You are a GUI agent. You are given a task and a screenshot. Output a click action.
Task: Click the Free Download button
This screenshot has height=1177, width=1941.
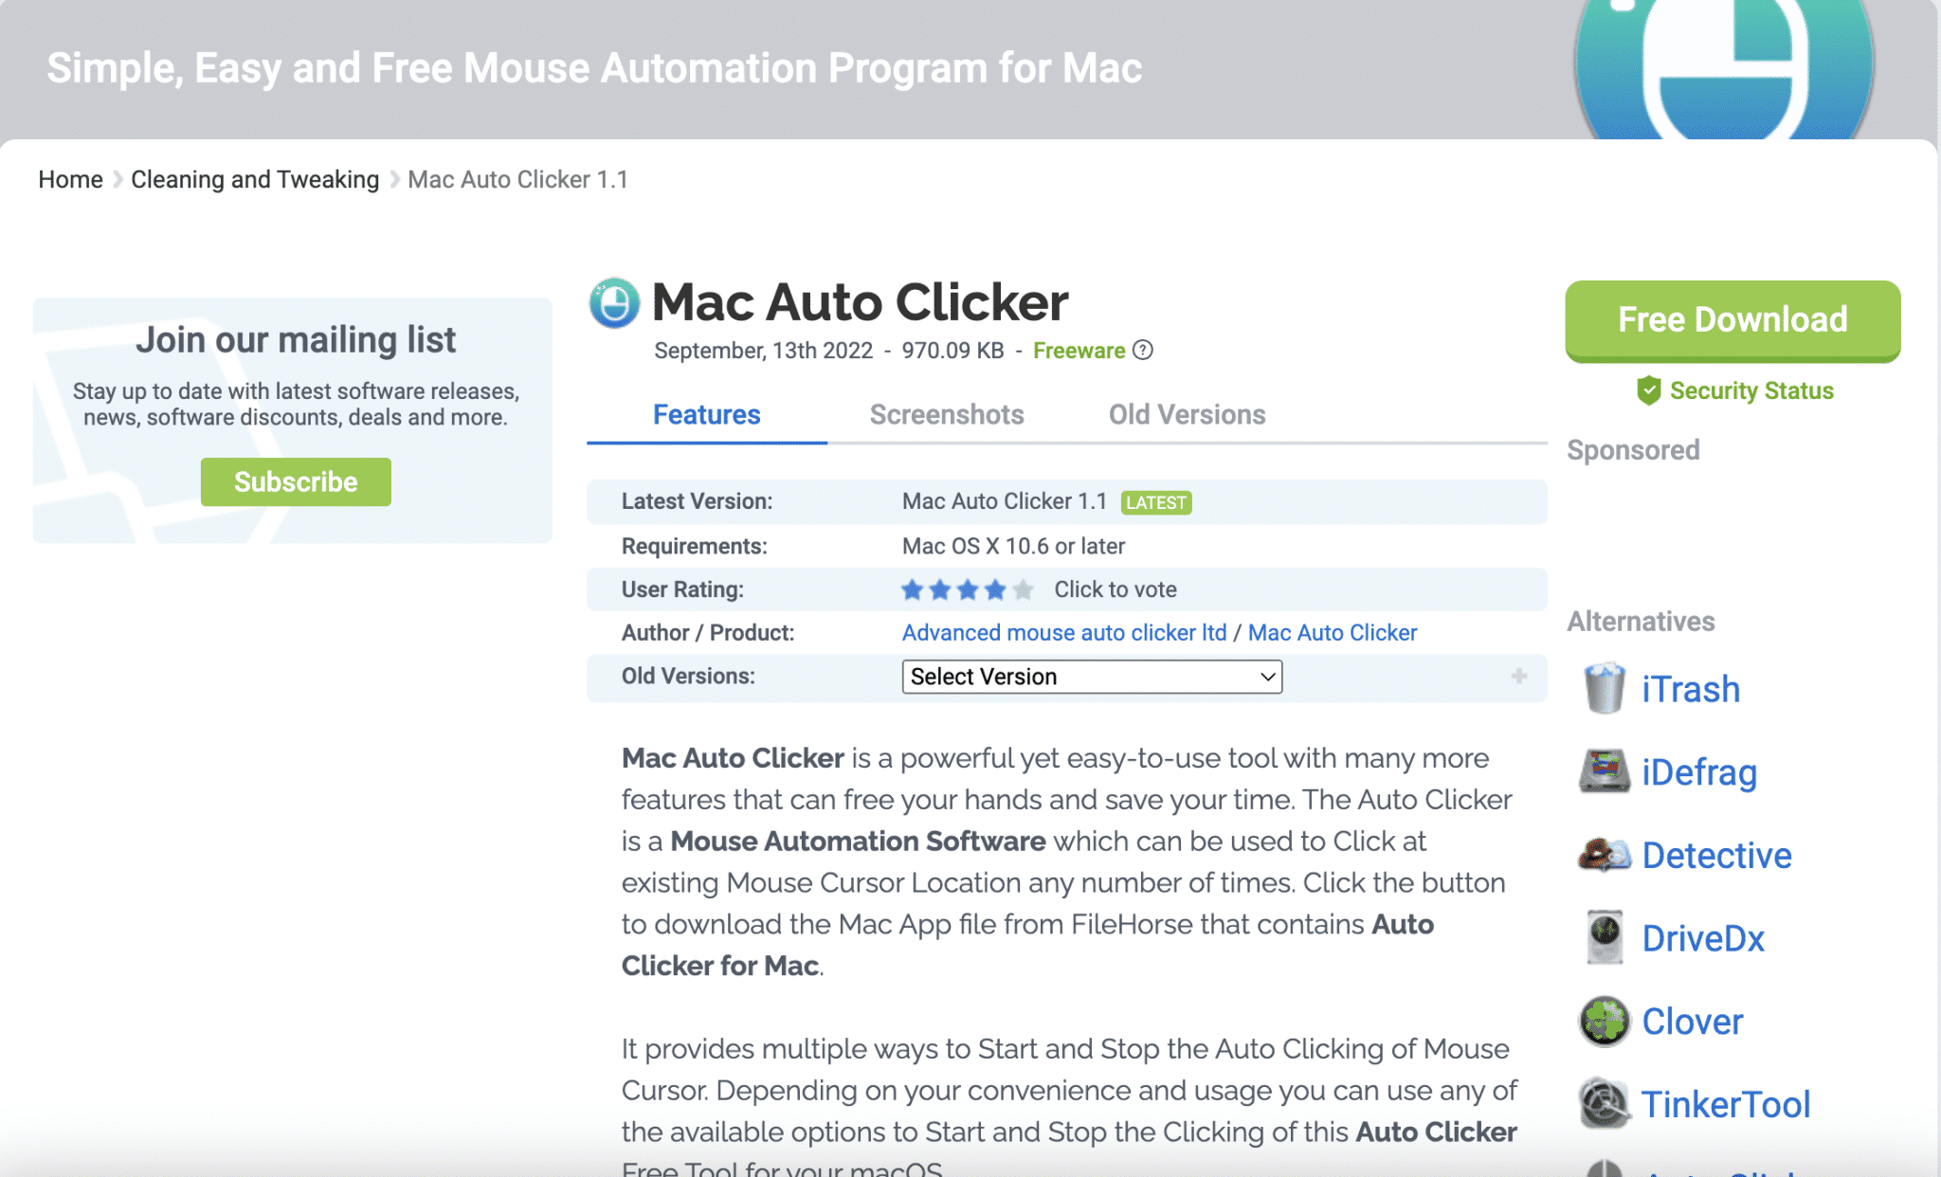[x=1732, y=319]
